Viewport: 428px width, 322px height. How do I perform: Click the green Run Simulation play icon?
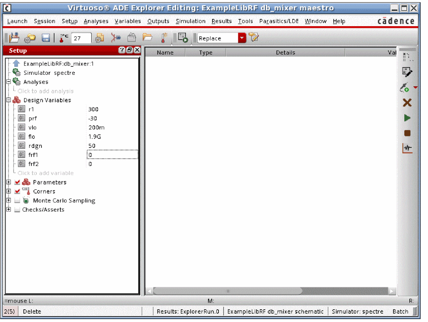[x=407, y=118]
